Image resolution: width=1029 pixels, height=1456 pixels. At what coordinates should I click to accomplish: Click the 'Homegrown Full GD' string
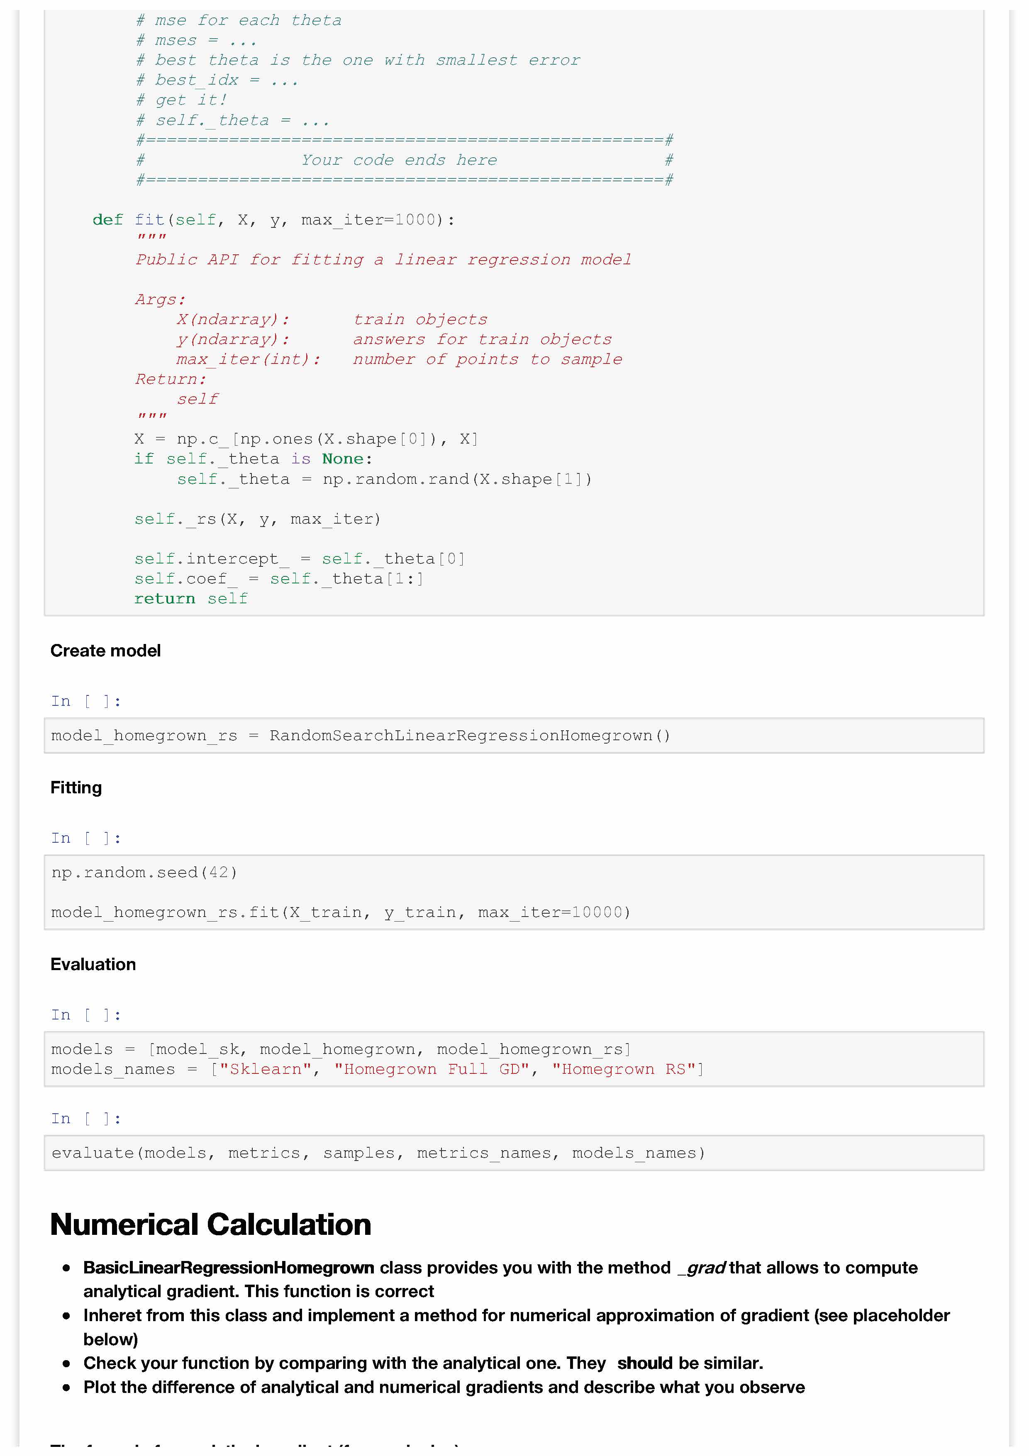coord(432,1069)
